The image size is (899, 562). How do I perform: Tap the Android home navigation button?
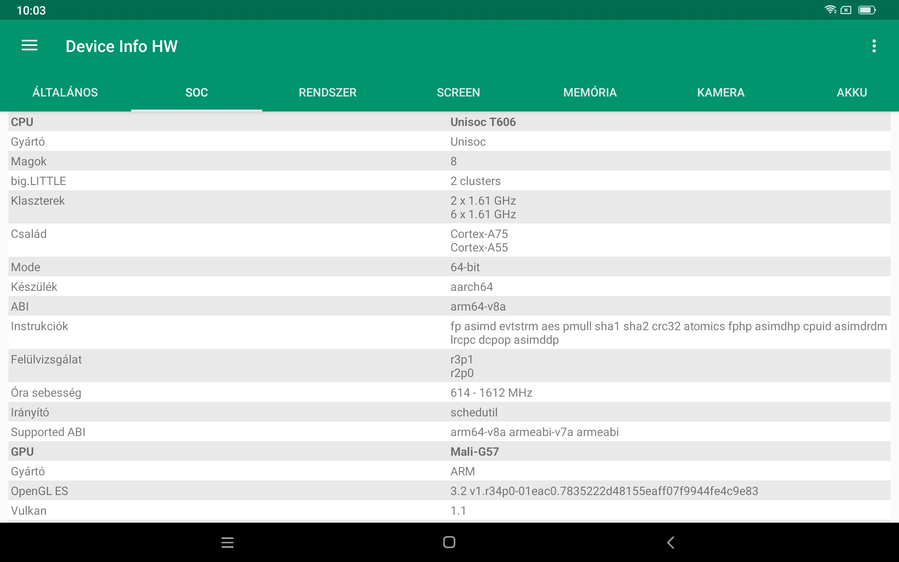449,542
